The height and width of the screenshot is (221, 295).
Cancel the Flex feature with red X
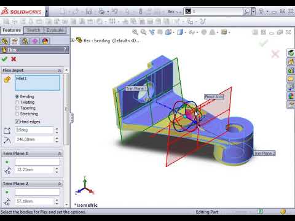14,59
